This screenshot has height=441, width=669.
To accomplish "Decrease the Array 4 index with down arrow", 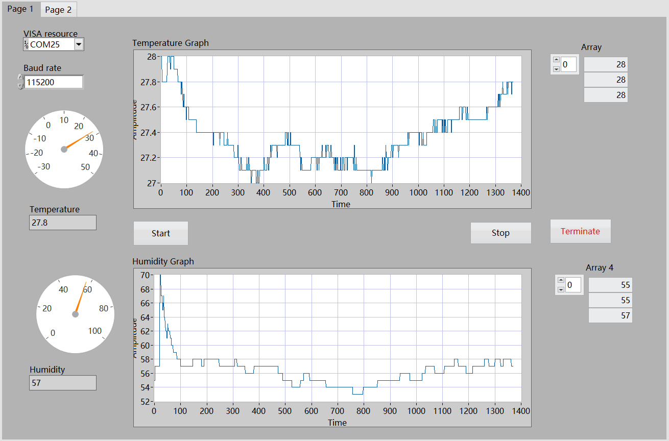I will (561, 289).
